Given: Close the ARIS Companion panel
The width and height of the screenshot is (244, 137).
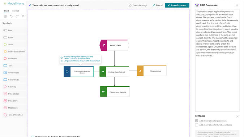Looking at the screenshot, I should [237, 5].
